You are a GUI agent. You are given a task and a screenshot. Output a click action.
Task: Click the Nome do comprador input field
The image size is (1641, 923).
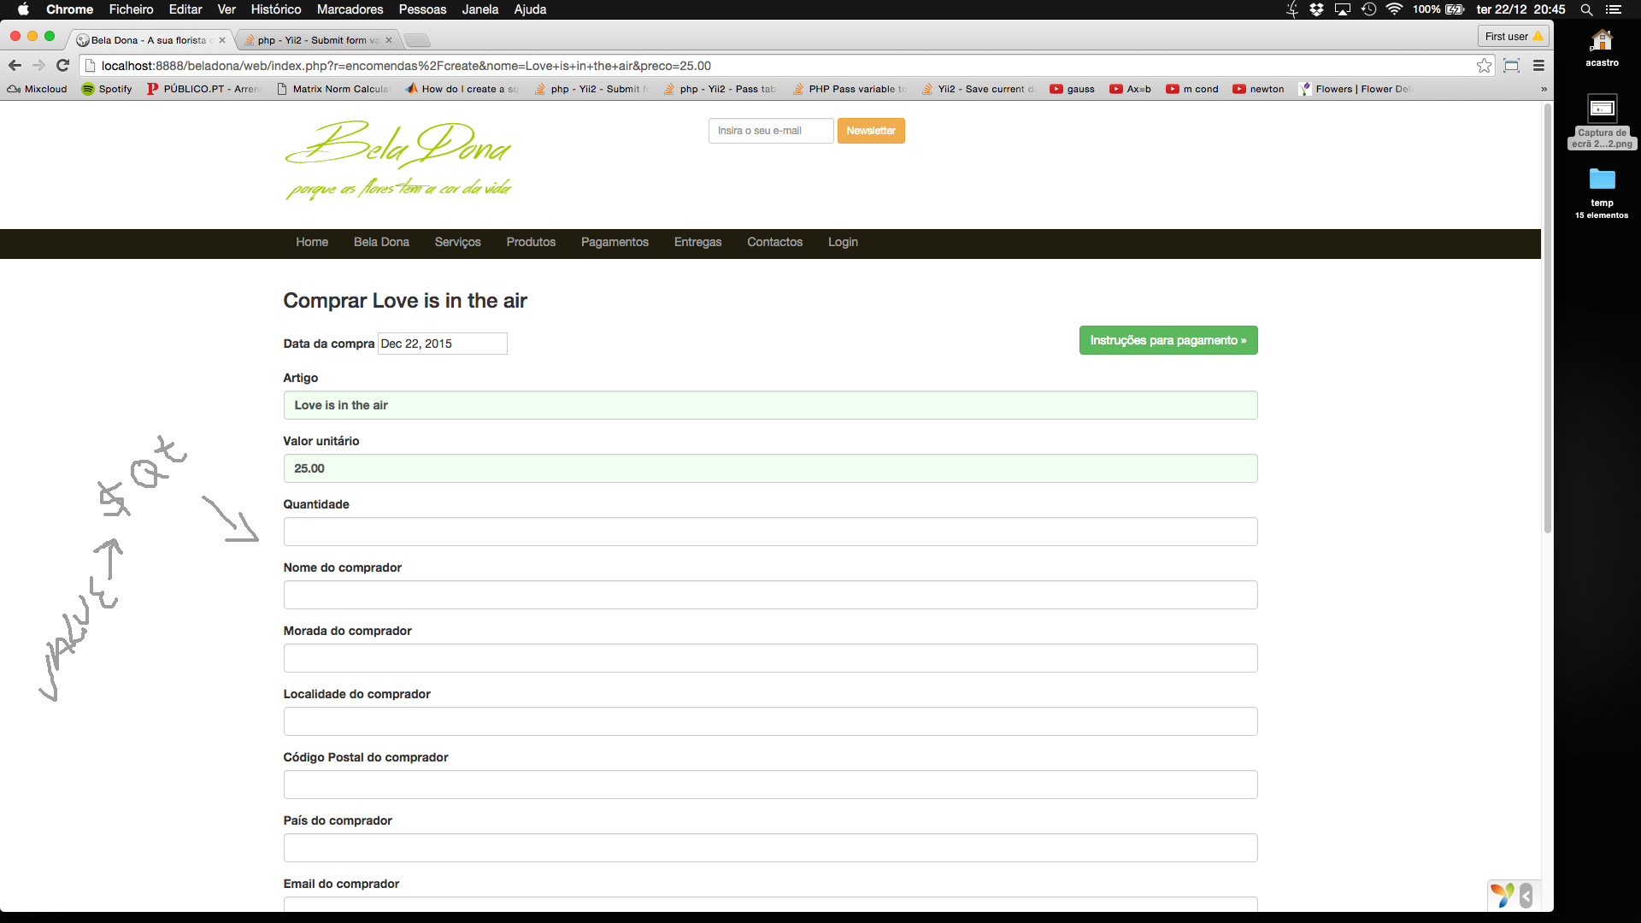click(770, 595)
